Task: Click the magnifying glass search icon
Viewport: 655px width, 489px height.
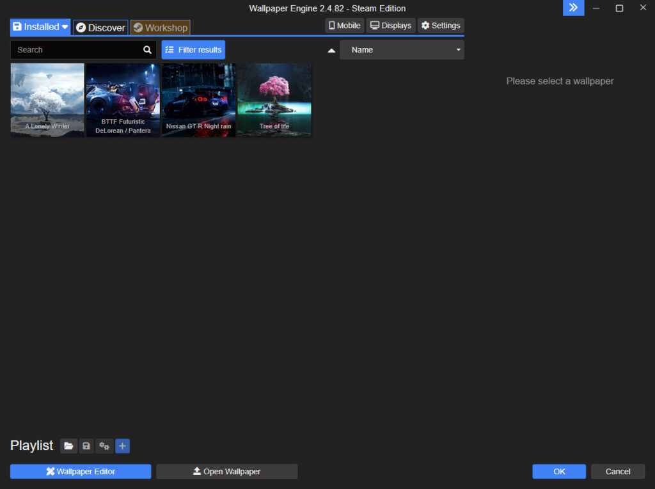Action: 147,50
